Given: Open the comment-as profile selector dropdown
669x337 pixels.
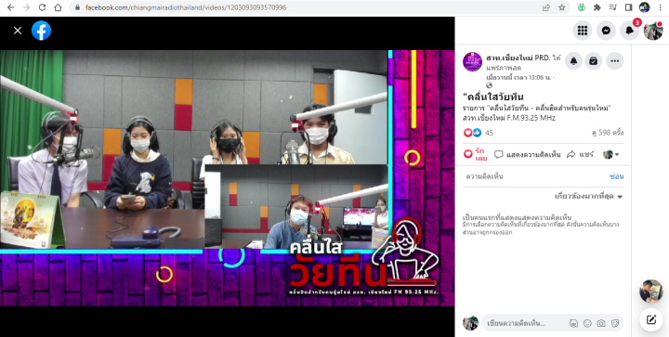Looking at the screenshot, I should pyautogui.click(x=611, y=154).
